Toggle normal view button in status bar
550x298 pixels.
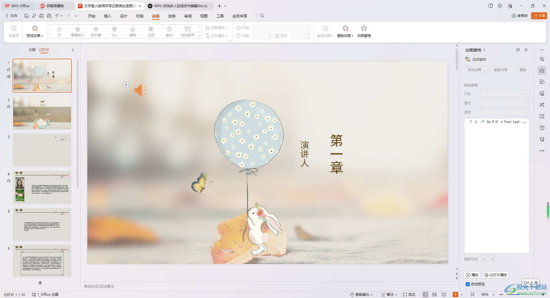(425, 295)
